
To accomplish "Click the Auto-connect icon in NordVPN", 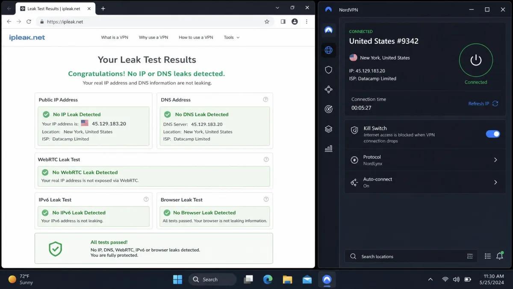I will pos(354,182).
